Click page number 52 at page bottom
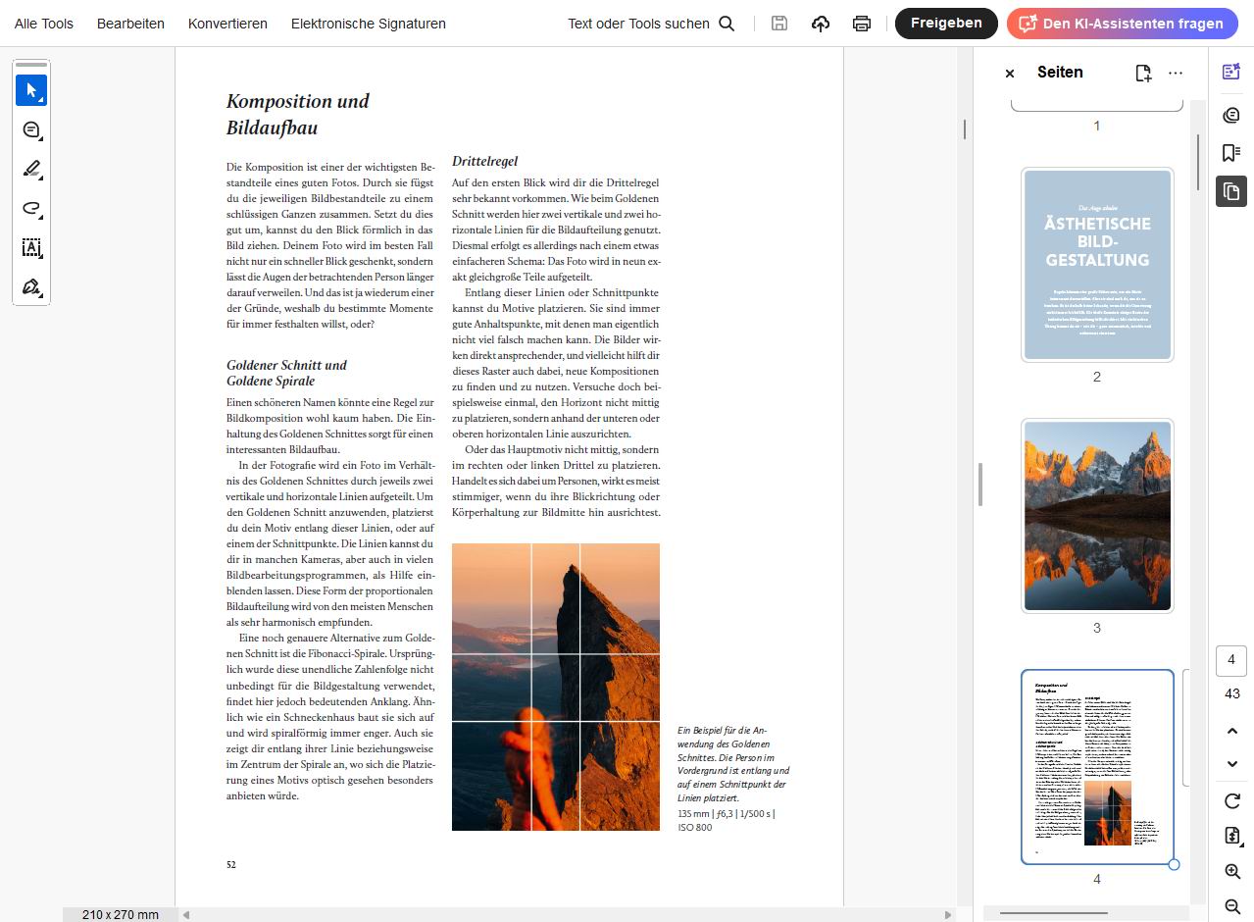Viewport: 1254px width, 922px height. [231, 865]
